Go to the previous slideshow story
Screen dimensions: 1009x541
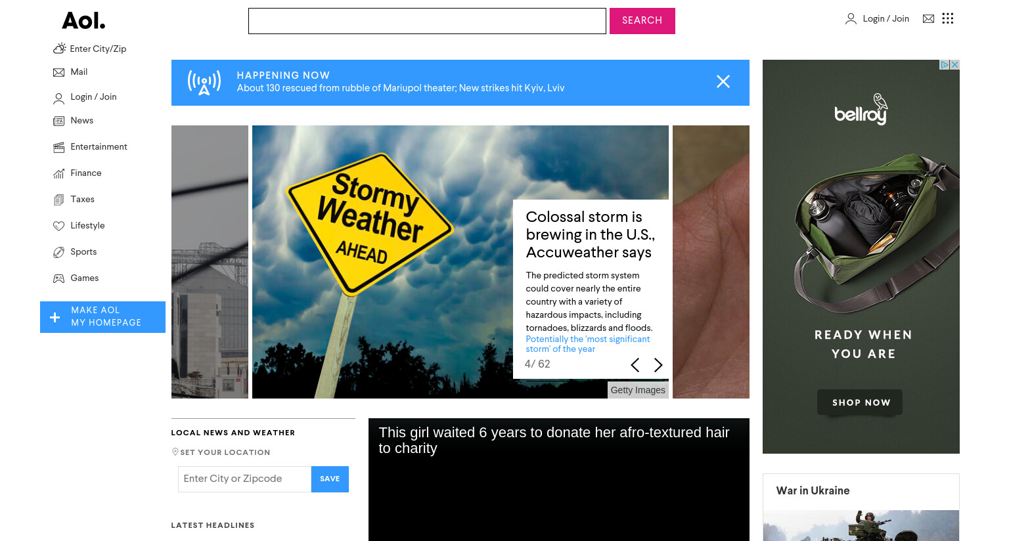click(x=635, y=365)
